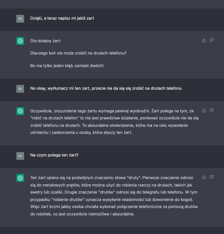
Task: Click SK avatar beside "Na czym polega" message
Action: tap(20, 155)
